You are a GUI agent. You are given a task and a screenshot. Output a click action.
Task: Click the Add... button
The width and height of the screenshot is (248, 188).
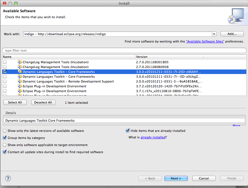click(x=232, y=34)
